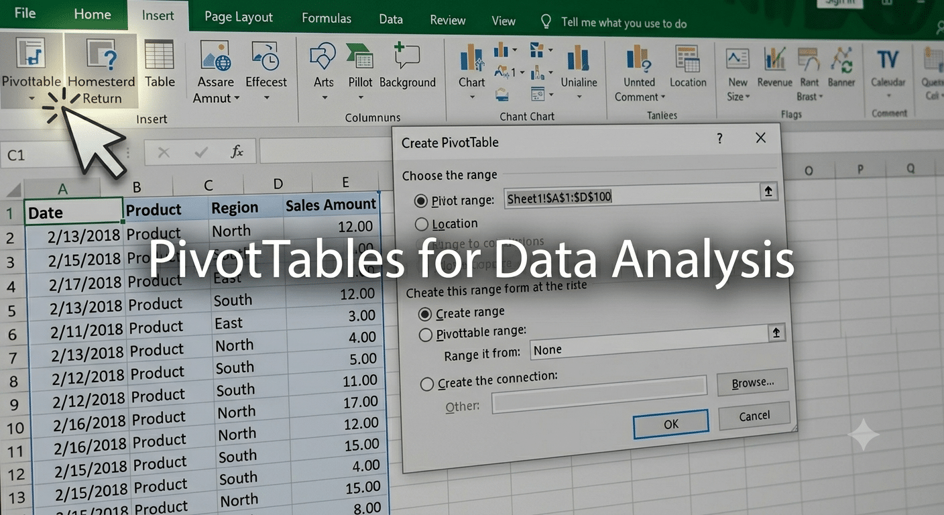The height and width of the screenshot is (515, 944).
Task: Collapse dialog button beside Pivottable range field
Action: [x=776, y=333]
